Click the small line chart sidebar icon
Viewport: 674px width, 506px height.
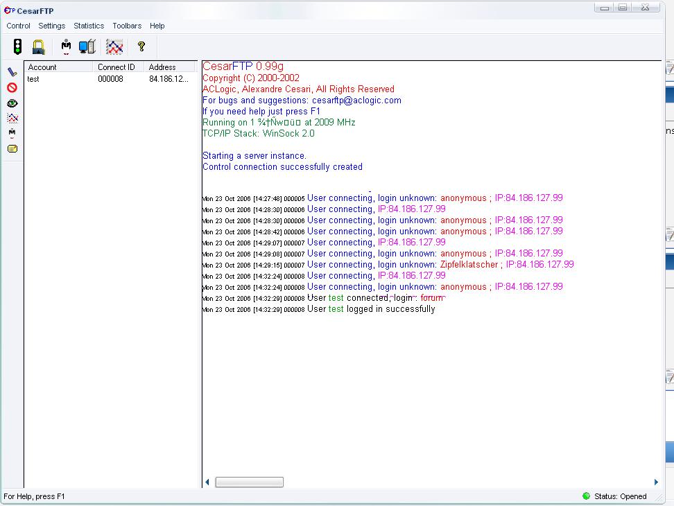[x=12, y=118]
